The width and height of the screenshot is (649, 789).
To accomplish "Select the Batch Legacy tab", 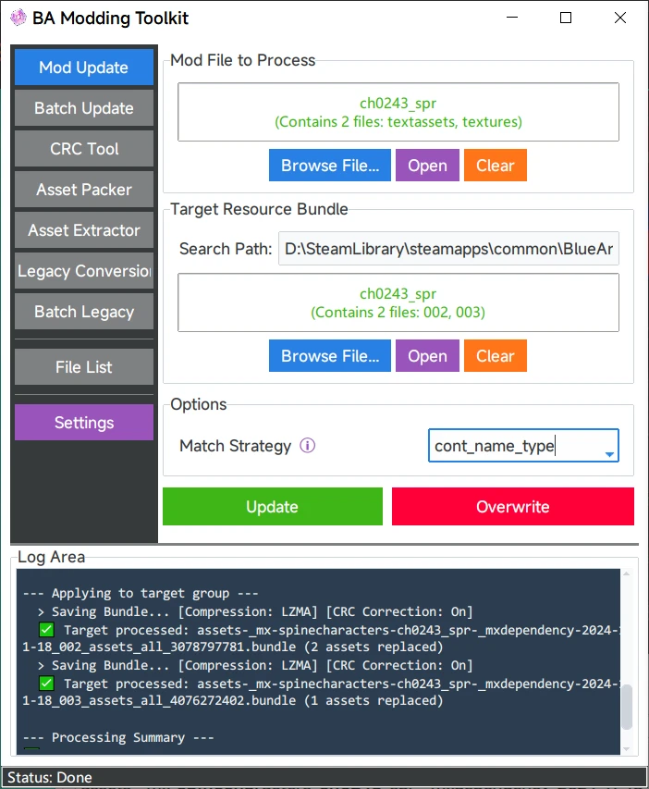I will pos(84,312).
